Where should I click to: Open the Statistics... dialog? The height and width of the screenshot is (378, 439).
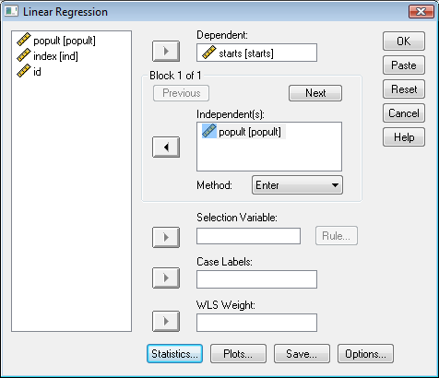(174, 354)
